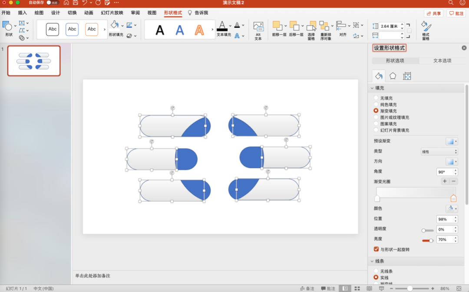The height and width of the screenshot is (292, 469).
Task: Expand the 预设渐变 preset dropdown
Action: pos(452,141)
